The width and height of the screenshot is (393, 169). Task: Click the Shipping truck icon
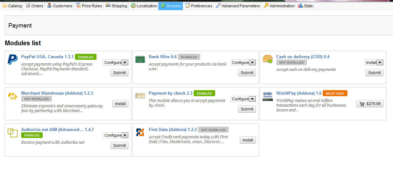pyautogui.click(x=108, y=6)
